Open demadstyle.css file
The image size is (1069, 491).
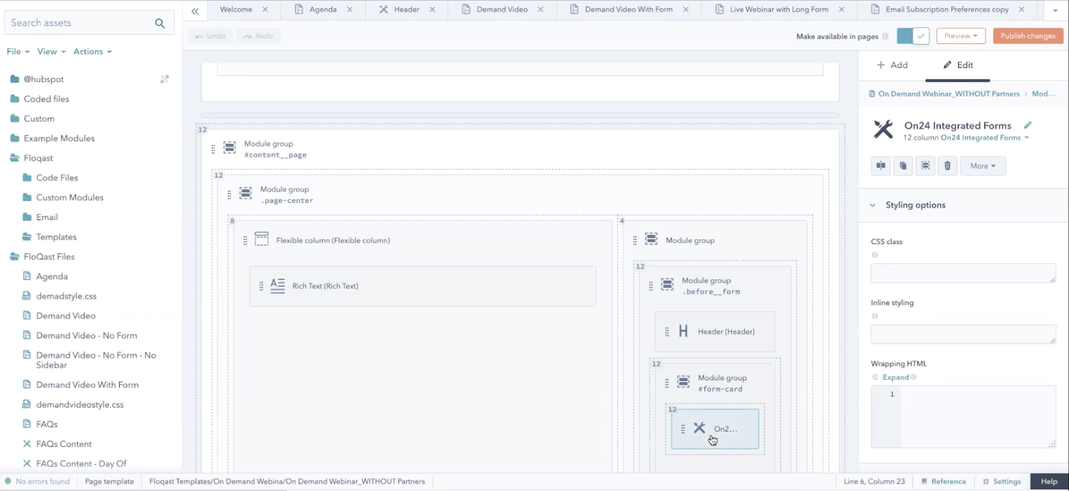click(66, 296)
